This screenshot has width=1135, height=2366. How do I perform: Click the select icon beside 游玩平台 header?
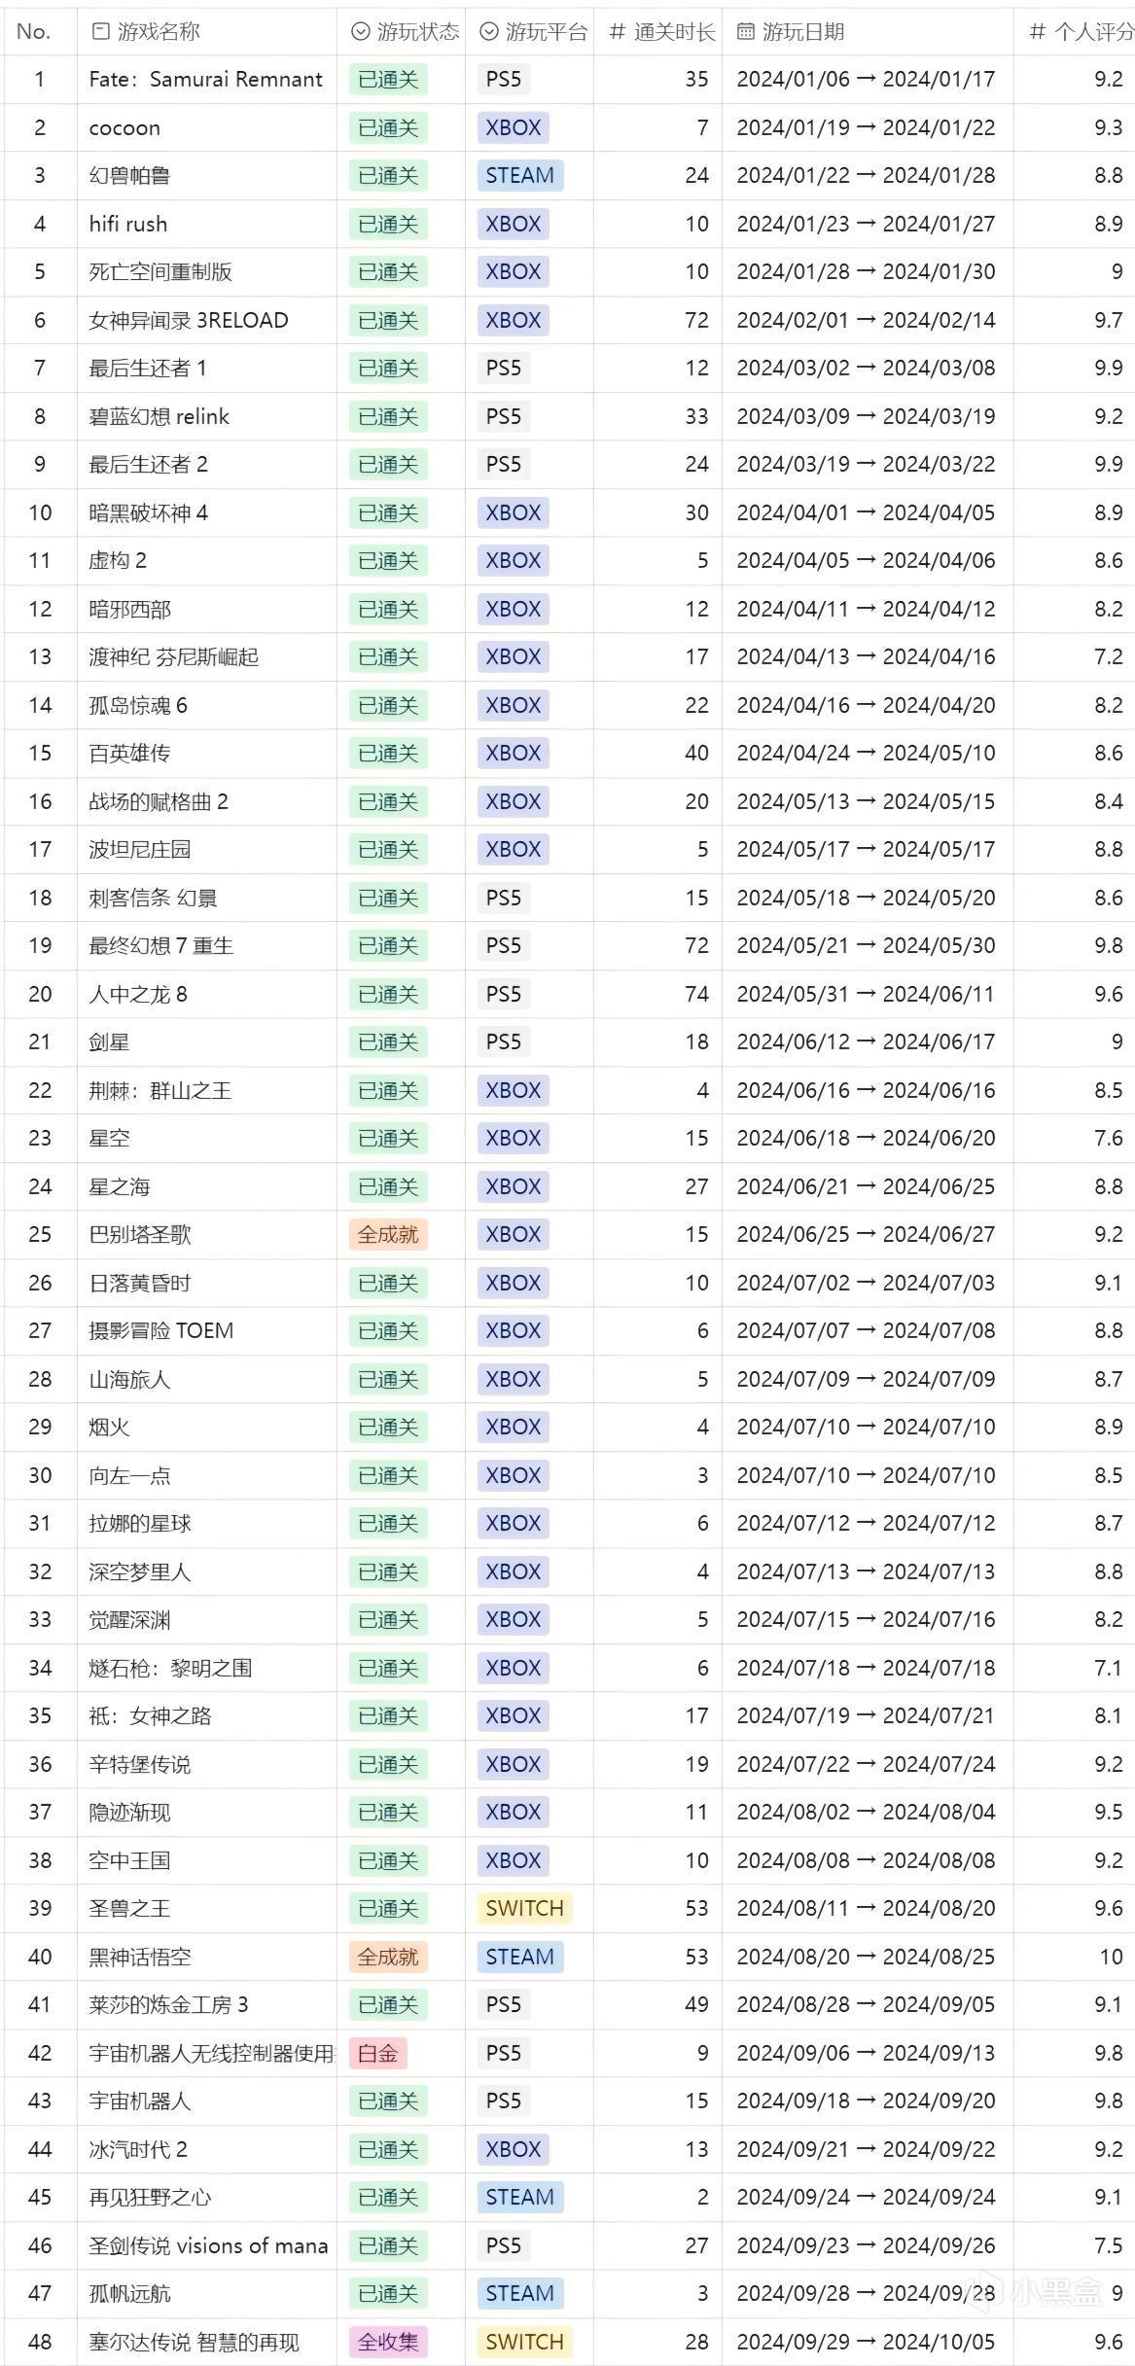[x=489, y=32]
